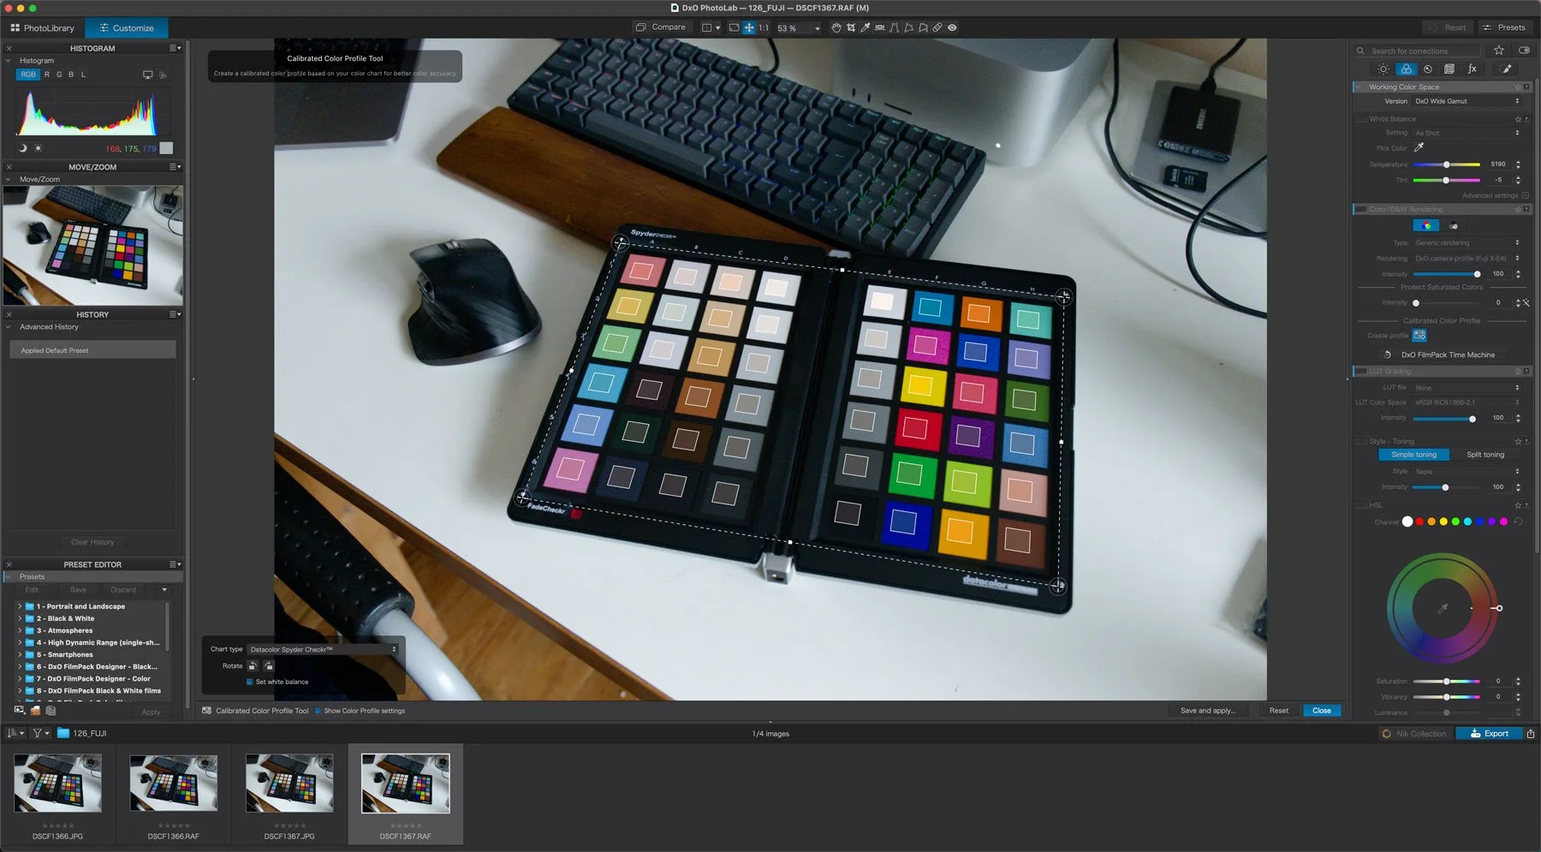Select Black & White rendering mode icon

[1453, 226]
